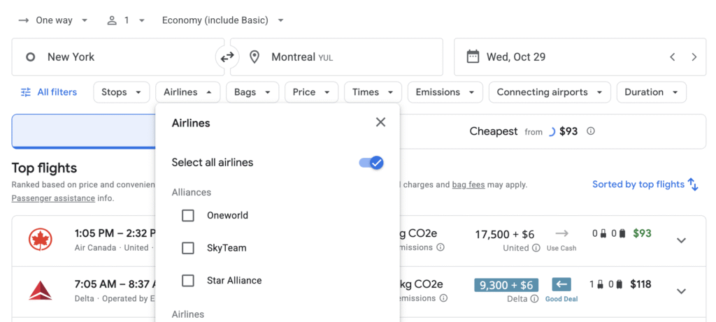
Task: Open the Times filter dropdown
Action: 373,92
